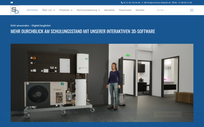Open the Aktuelles page
The image size is (204, 127).
(x=109, y=10)
